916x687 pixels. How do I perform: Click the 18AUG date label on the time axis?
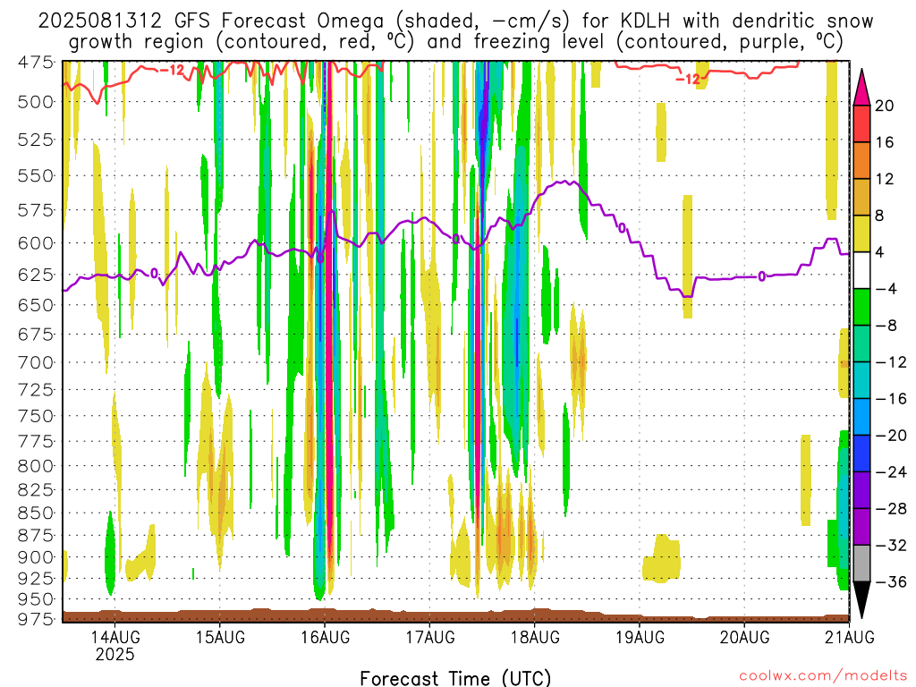point(535,637)
